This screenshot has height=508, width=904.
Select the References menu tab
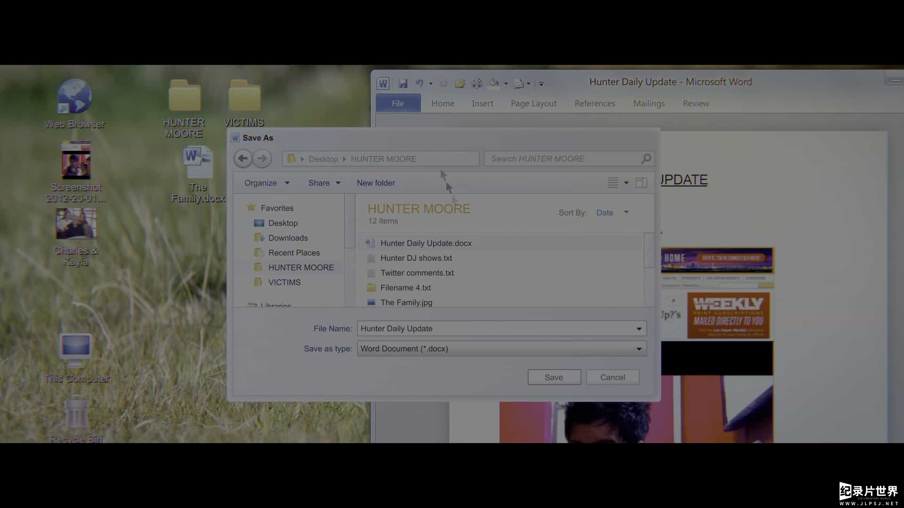click(595, 103)
